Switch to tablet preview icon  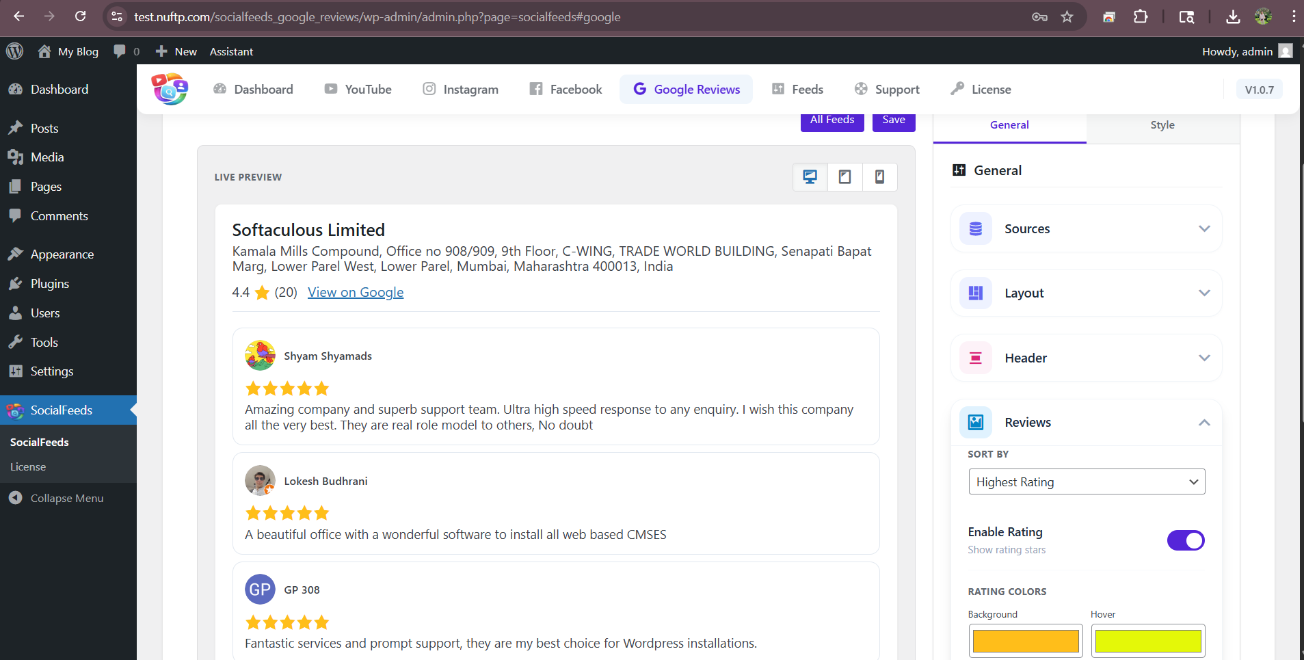pos(845,177)
